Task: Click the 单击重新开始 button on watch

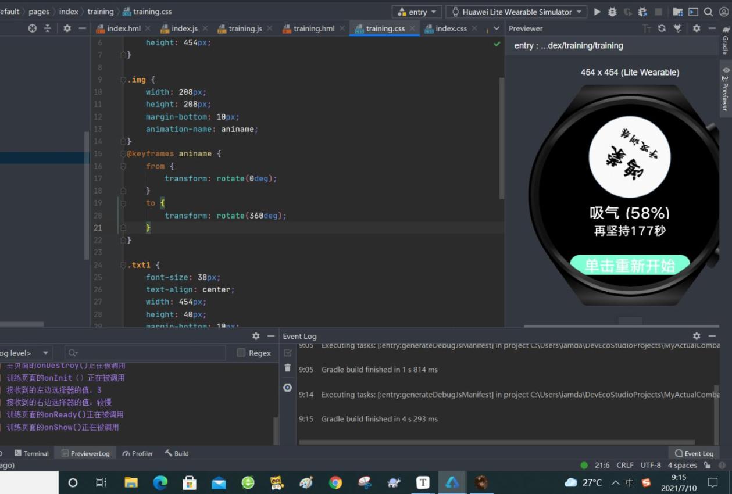Action: tap(630, 266)
